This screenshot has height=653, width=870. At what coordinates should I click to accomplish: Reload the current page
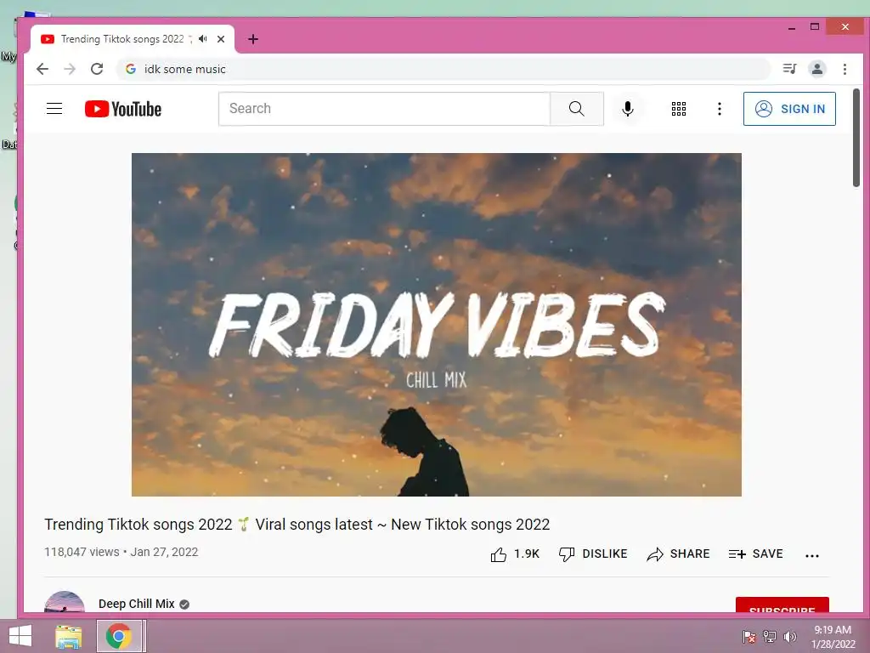(97, 69)
